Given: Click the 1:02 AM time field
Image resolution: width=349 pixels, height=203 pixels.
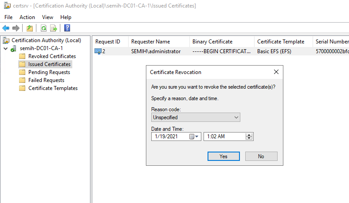Looking at the screenshot, I should (224, 137).
